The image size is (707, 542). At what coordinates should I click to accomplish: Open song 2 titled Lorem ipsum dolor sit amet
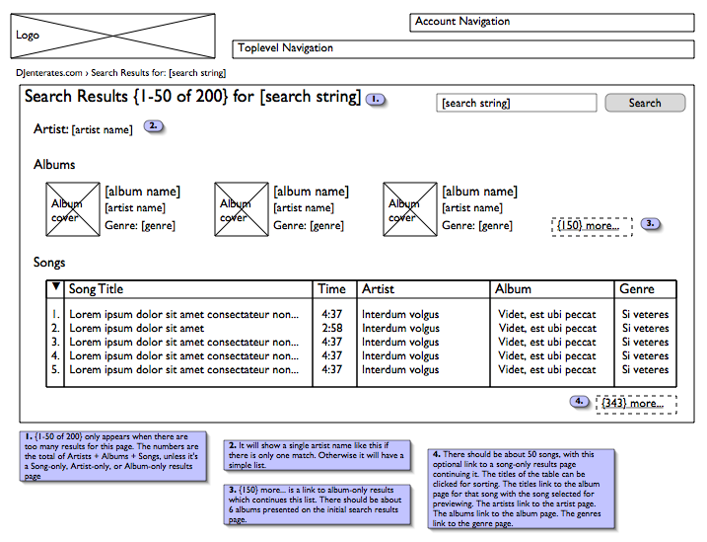point(137,328)
